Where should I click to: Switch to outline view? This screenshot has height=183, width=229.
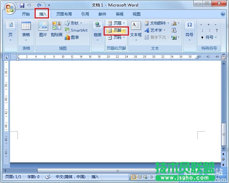pos(151,177)
